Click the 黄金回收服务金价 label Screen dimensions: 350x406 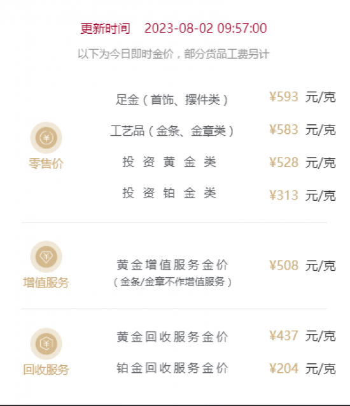click(172, 337)
